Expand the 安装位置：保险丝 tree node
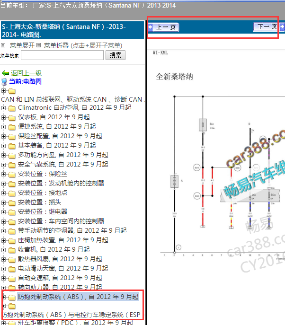Viewport: 285px width, 325px height. point(3,174)
